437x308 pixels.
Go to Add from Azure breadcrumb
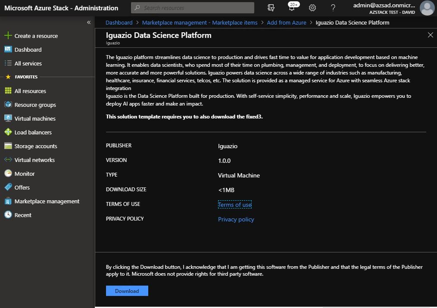(287, 22)
